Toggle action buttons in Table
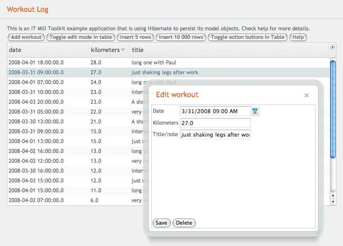 pyautogui.click(x=248, y=37)
